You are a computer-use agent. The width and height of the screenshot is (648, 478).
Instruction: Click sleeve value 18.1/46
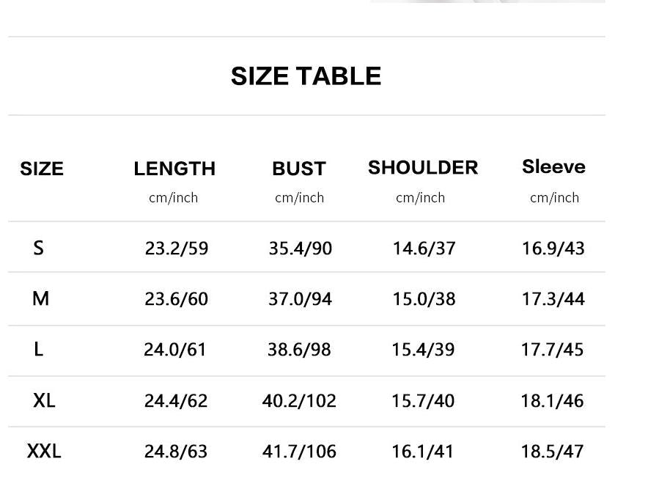[x=552, y=401]
